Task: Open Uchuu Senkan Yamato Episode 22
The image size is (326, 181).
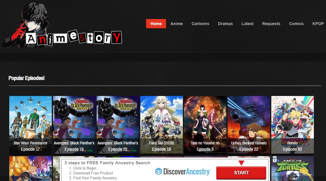Action: [x=249, y=125]
